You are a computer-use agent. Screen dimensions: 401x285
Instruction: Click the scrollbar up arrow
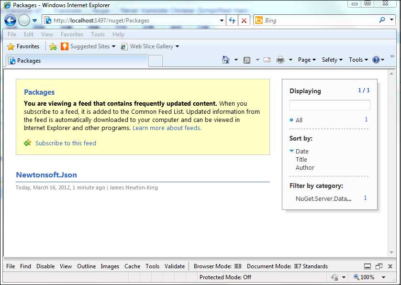(x=391, y=74)
